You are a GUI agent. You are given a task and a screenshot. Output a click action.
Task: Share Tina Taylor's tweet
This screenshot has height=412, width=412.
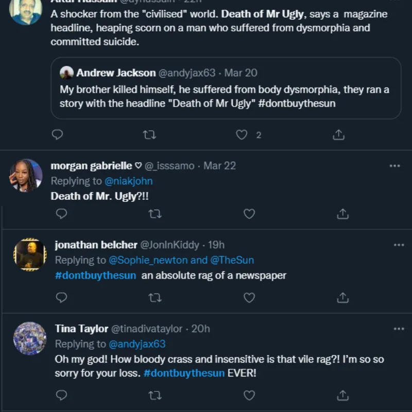342,395
